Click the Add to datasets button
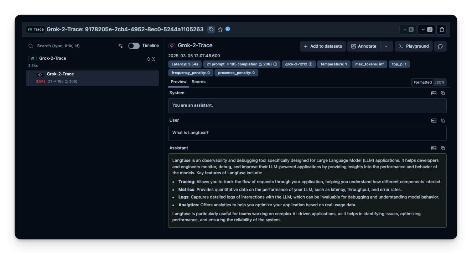The image size is (472, 254). coord(322,46)
